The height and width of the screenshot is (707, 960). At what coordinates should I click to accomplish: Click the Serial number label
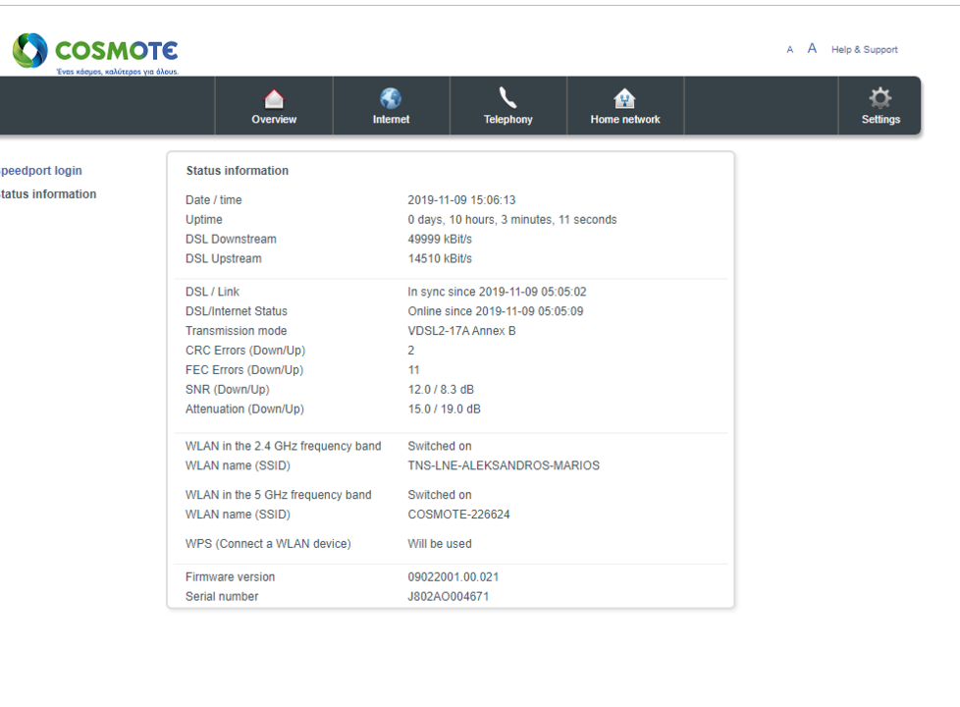(x=222, y=597)
